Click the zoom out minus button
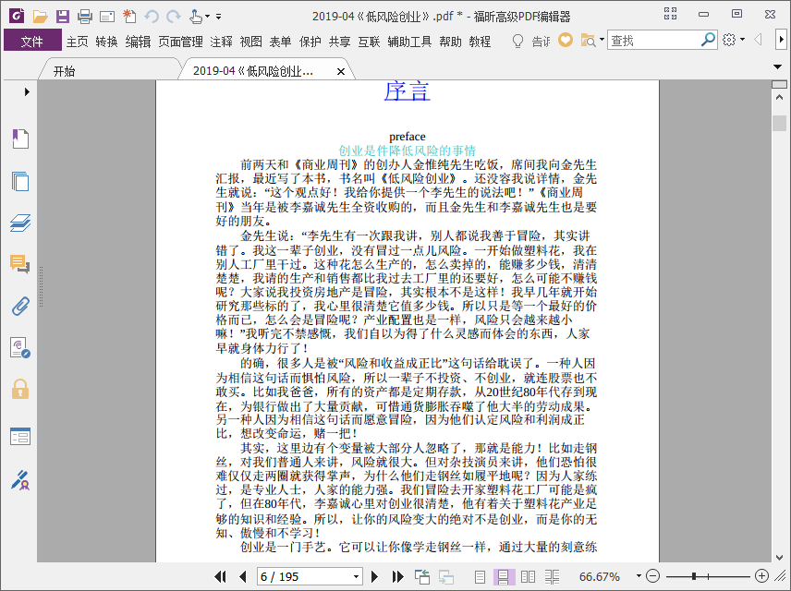 652,576
